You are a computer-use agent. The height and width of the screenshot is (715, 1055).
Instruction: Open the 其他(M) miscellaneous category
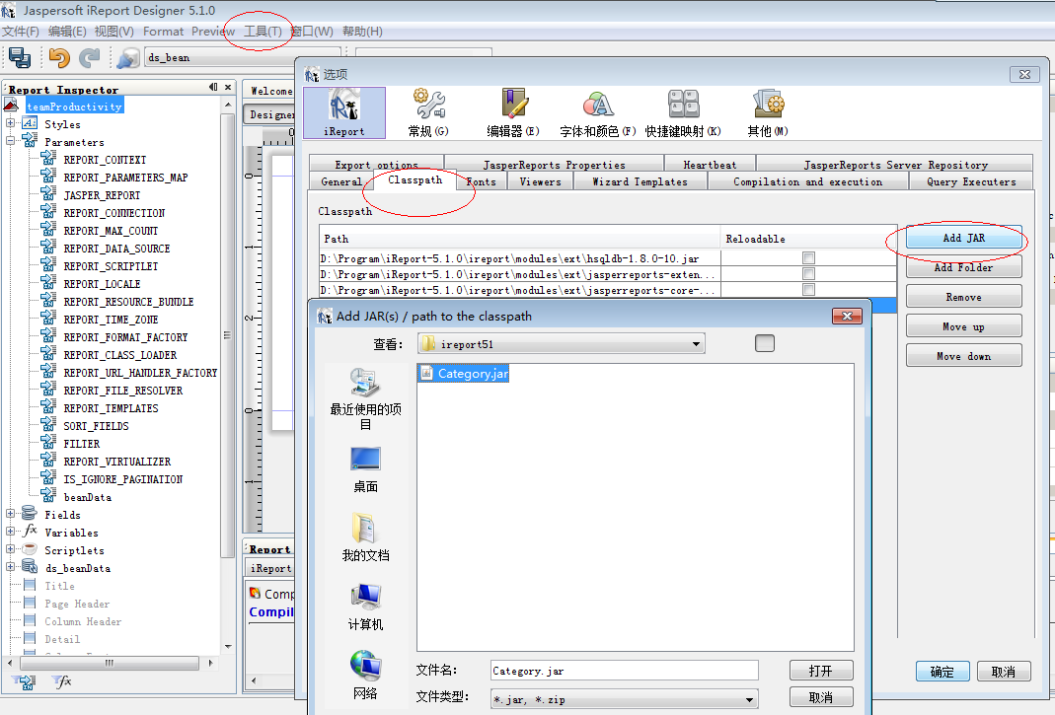[768, 113]
